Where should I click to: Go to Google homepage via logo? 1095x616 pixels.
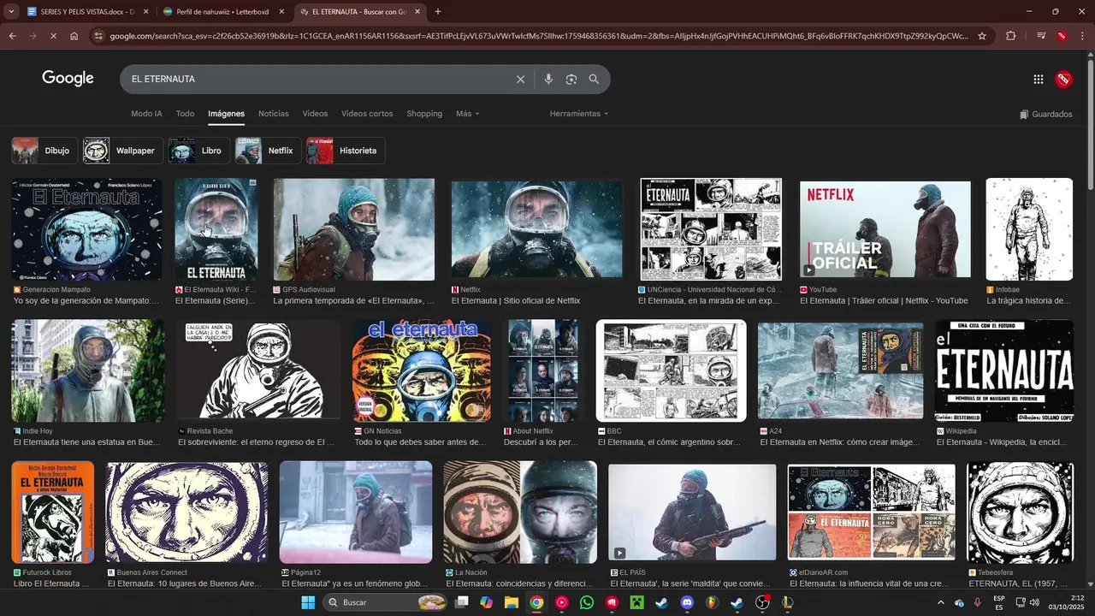point(68,79)
